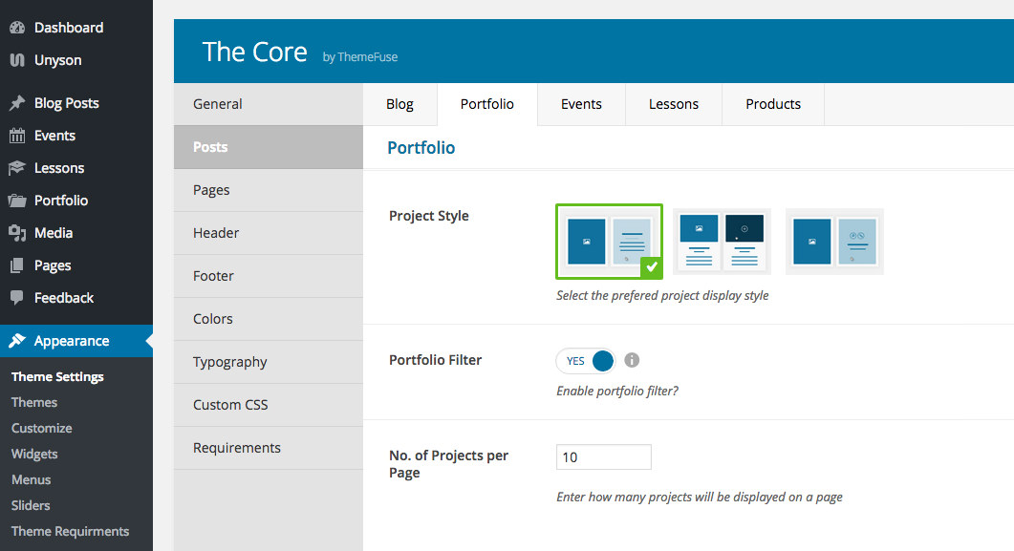
Task: Choose the third project style option
Action: (x=834, y=242)
